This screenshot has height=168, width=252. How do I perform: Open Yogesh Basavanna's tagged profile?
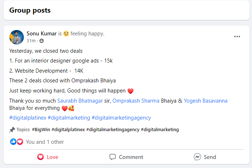pos(205,101)
